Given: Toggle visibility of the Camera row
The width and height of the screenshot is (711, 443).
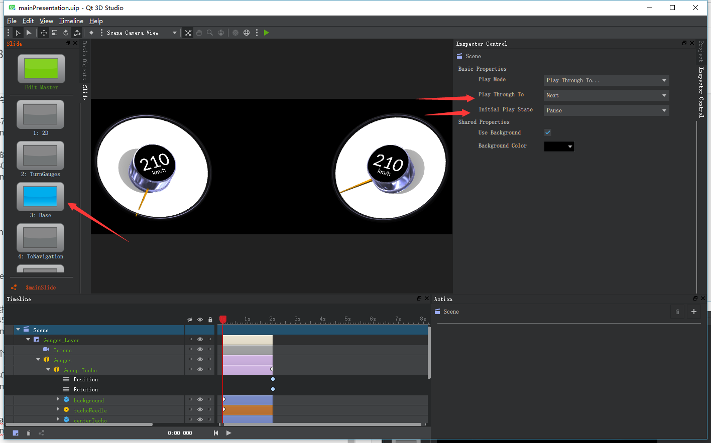Looking at the screenshot, I should (x=200, y=350).
